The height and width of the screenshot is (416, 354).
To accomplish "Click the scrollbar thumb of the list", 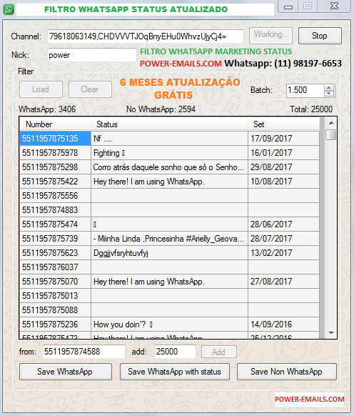I will click(331, 134).
